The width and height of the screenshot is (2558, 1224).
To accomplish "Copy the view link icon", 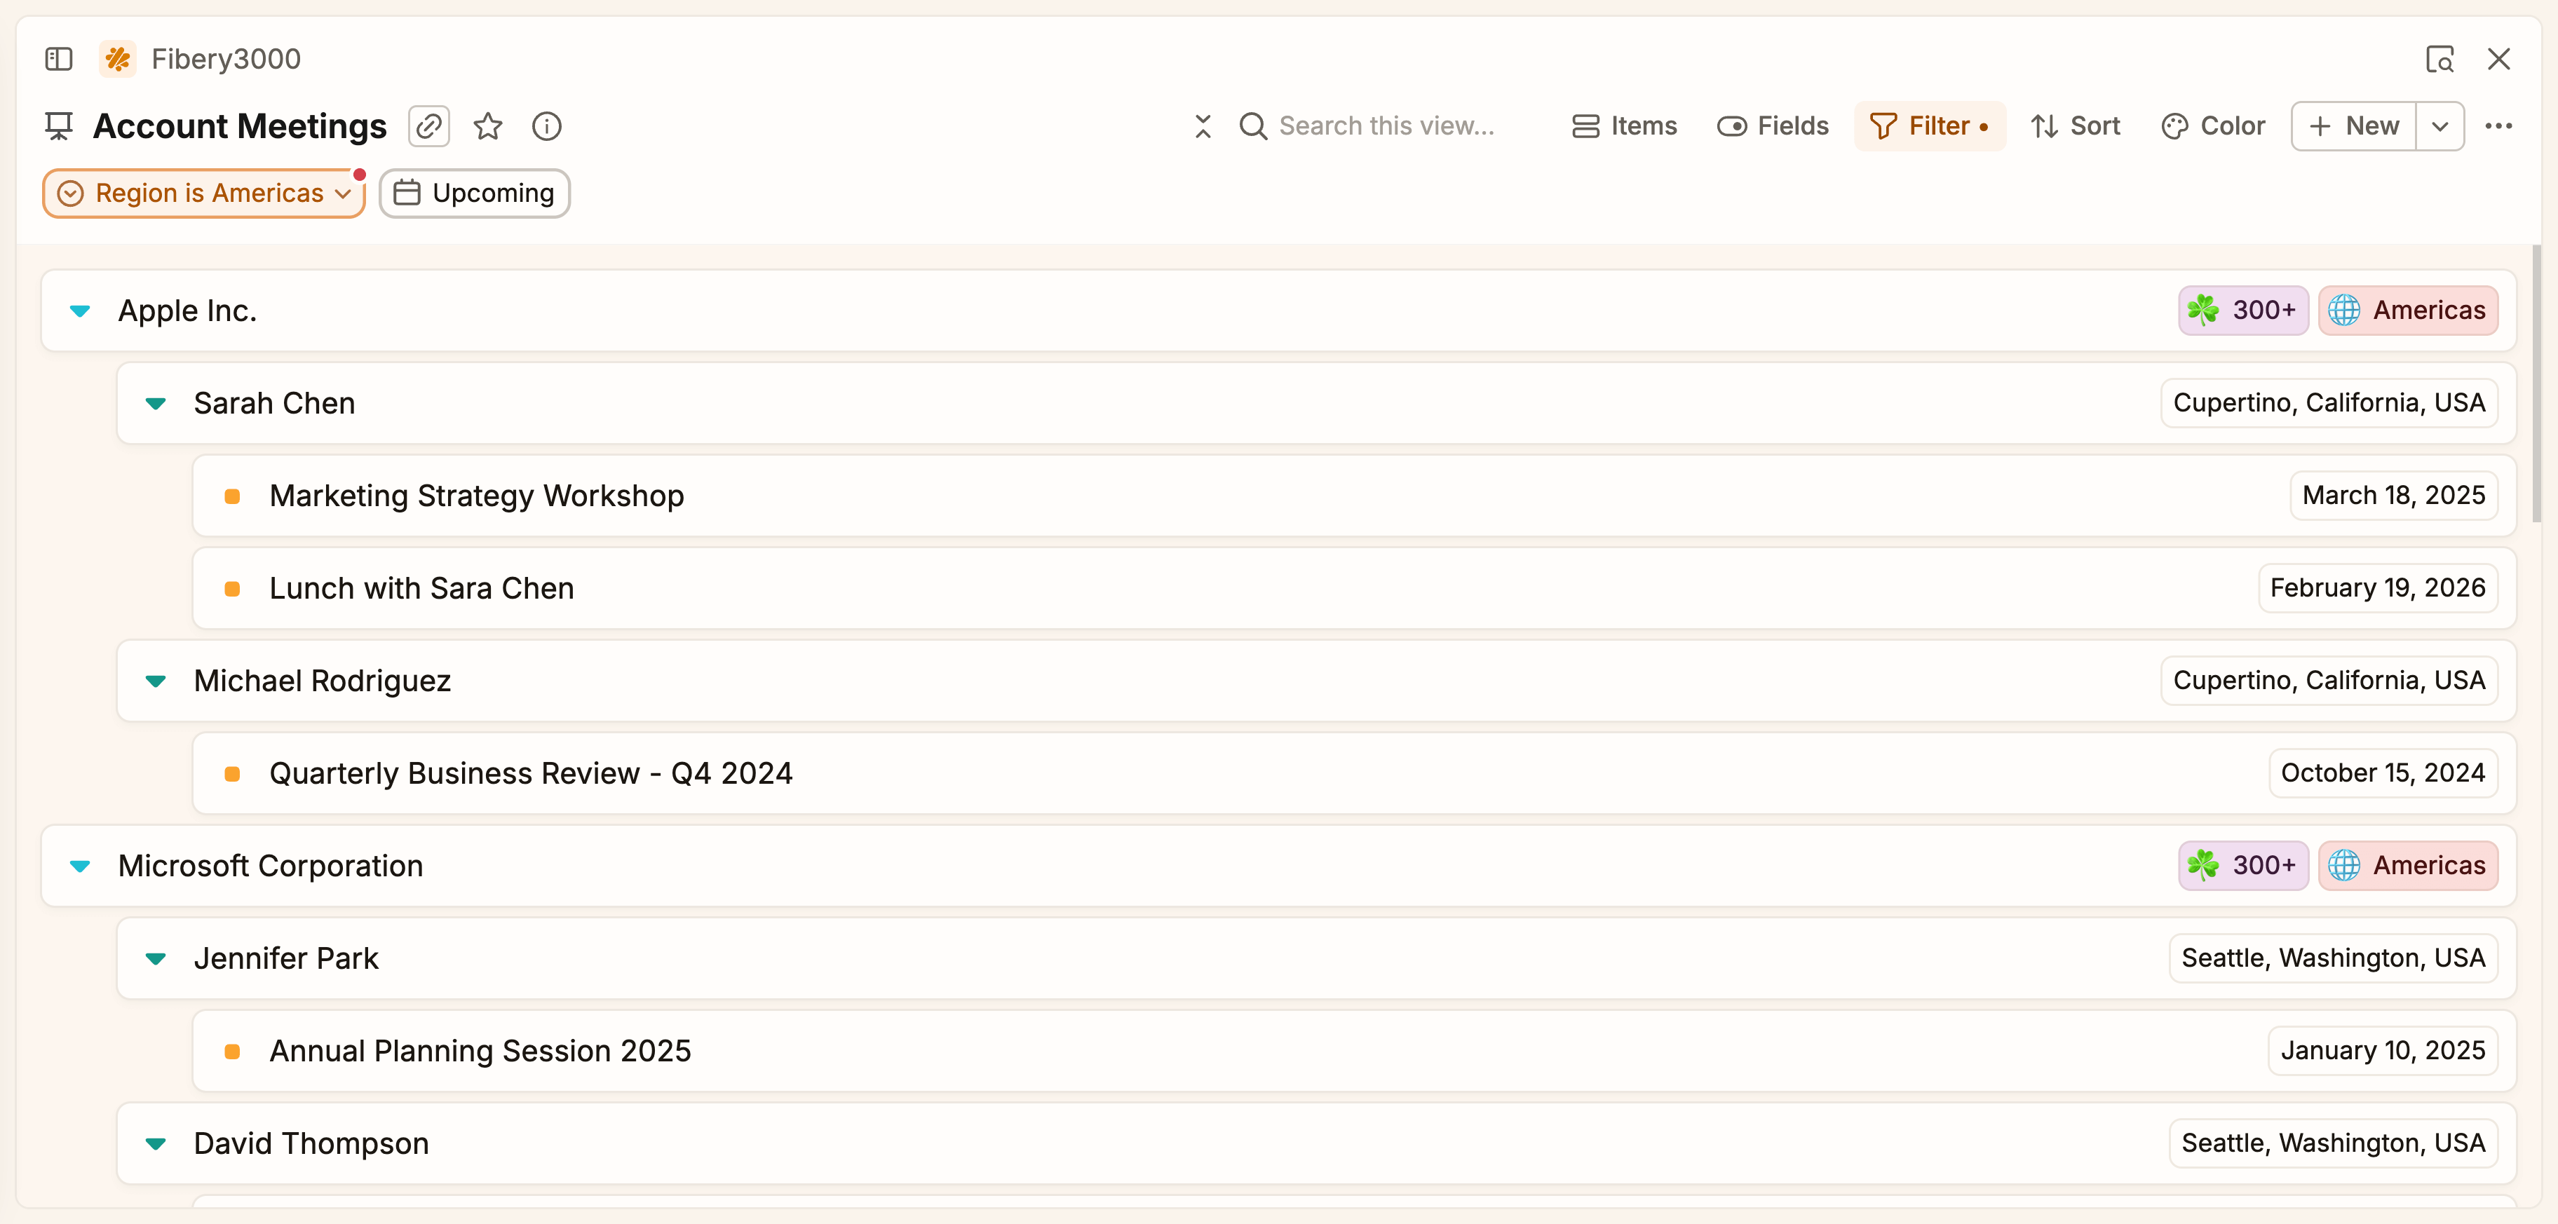I will (428, 126).
